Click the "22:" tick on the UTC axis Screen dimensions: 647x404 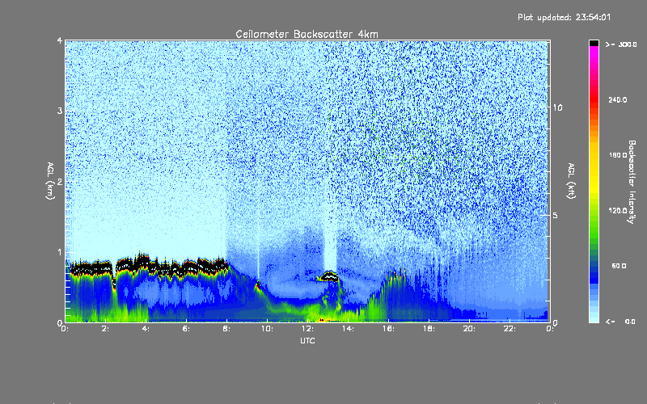pyautogui.click(x=510, y=329)
